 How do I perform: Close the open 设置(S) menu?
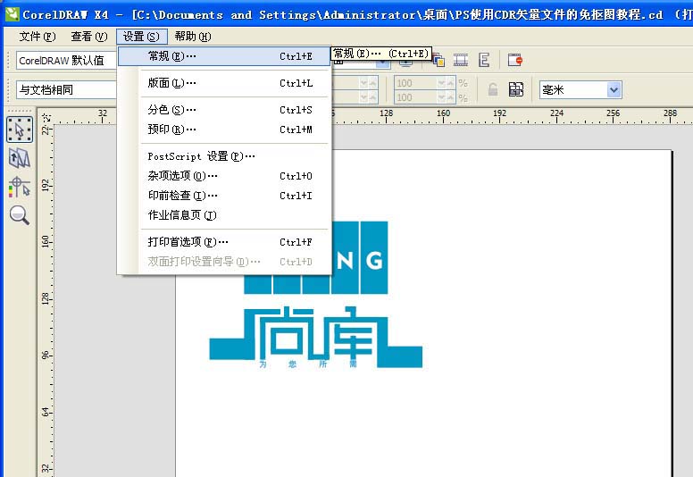pos(141,37)
